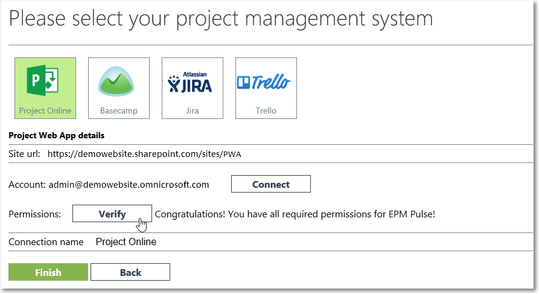Select the Project Online tile
The image size is (539, 294).
tap(45, 88)
